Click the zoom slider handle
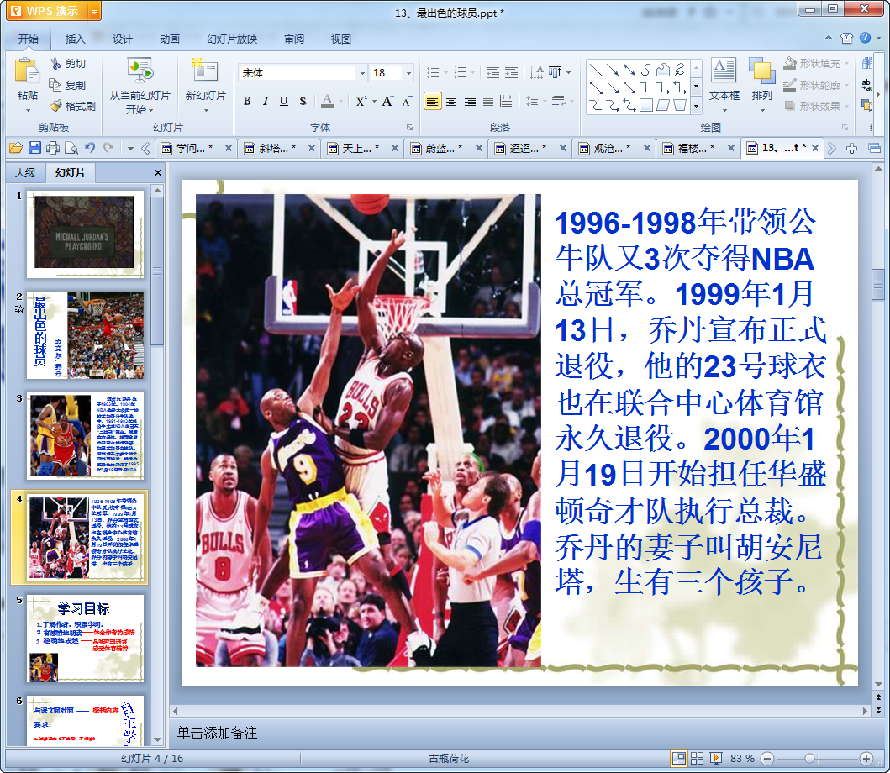 [809, 758]
